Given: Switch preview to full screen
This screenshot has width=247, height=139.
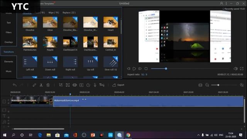Looking at the screenshot, I should pyautogui.click(x=242, y=69).
